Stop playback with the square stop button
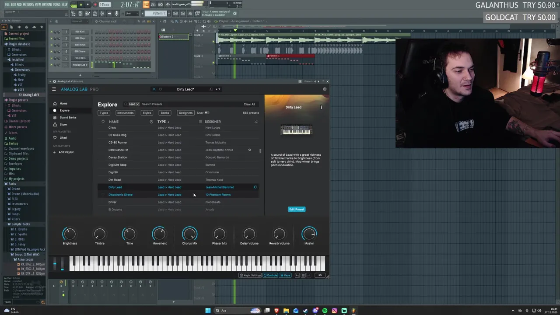The width and height of the screenshot is (560, 315). point(87,5)
